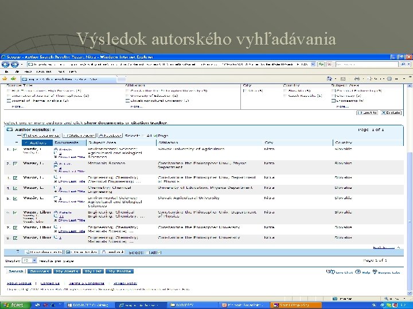The image size is (413, 309).
Task: Click the Windows Start button
Action: coord(15,305)
